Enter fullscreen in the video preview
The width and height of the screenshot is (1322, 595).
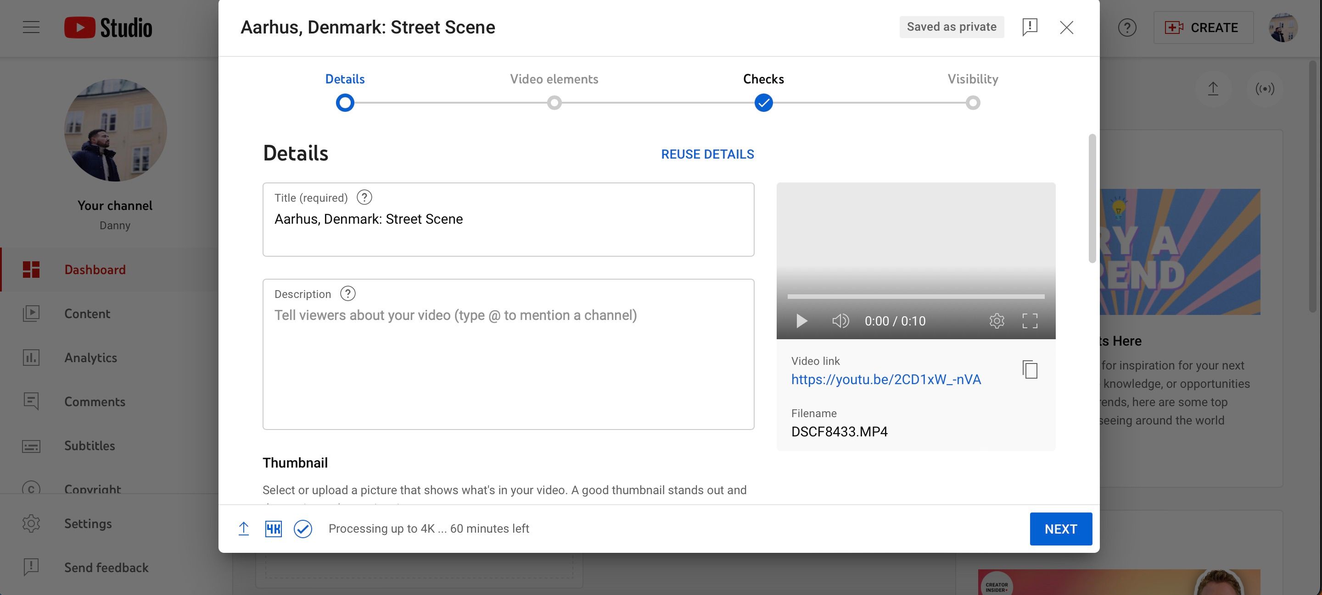tap(1030, 321)
